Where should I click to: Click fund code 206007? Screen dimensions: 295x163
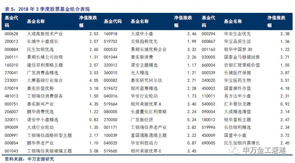[12, 112]
